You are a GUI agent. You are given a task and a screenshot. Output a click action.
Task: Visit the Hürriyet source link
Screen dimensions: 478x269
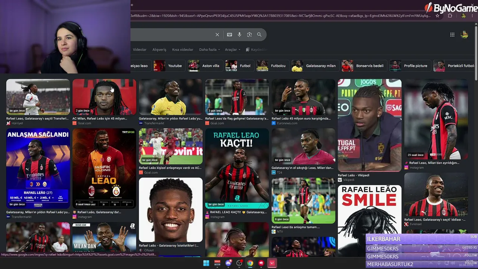(15, 123)
